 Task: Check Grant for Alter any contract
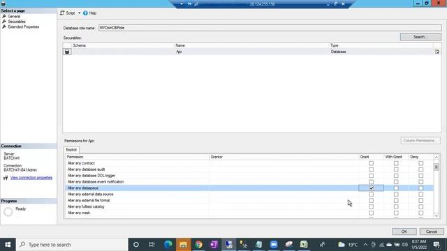click(x=371, y=163)
